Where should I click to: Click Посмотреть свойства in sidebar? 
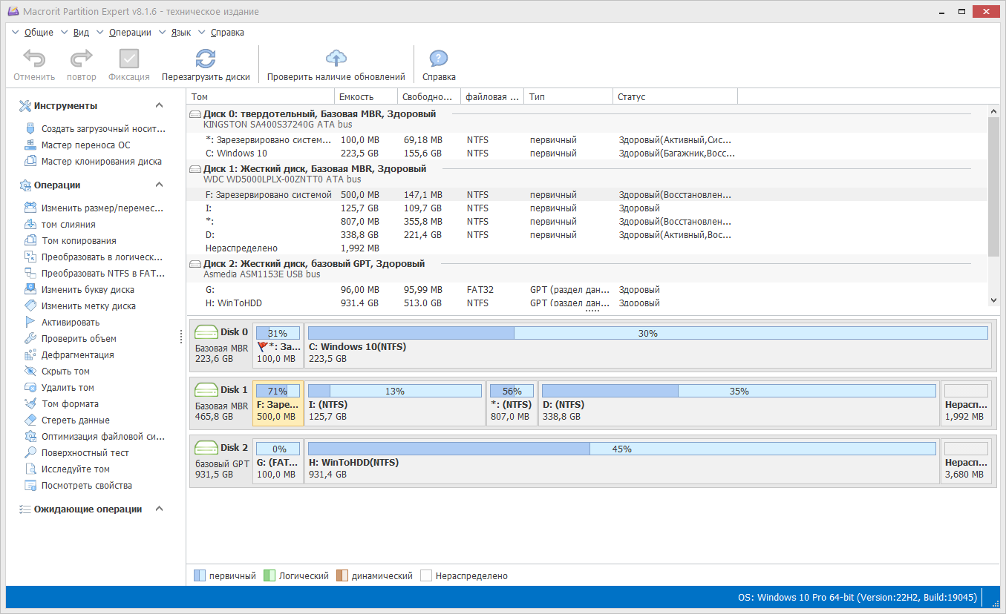click(78, 486)
